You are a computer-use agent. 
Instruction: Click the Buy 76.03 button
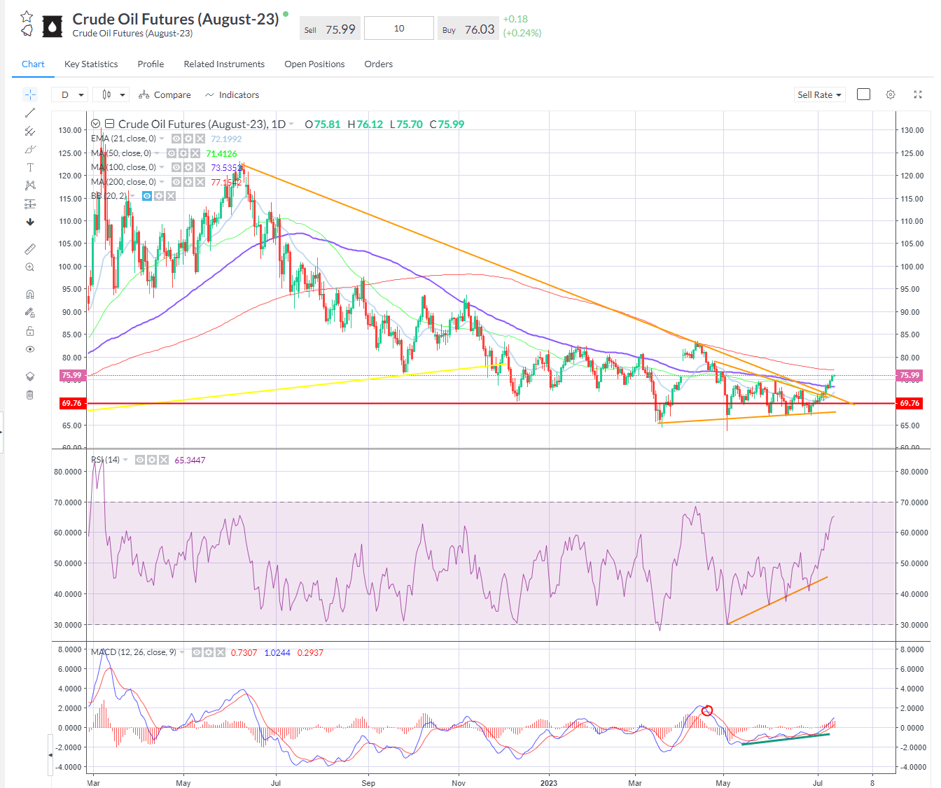pyautogui.click(x=468, y=29)
